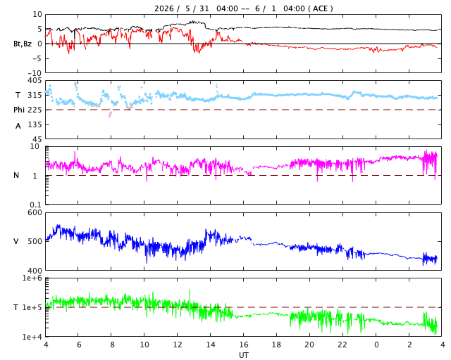
Task: Select hour "2" on the UT axis
Action: [x=409, y=345]
